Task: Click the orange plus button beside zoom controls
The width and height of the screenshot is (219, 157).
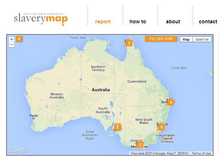Action: [19, 39]
